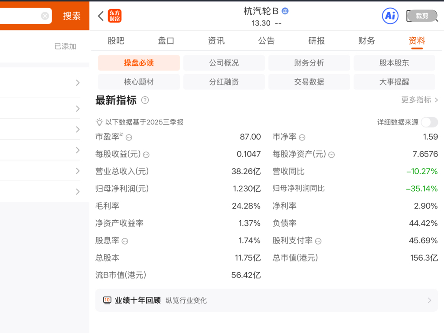Switch to 财务 tab
444x333 pixels.
366,40
